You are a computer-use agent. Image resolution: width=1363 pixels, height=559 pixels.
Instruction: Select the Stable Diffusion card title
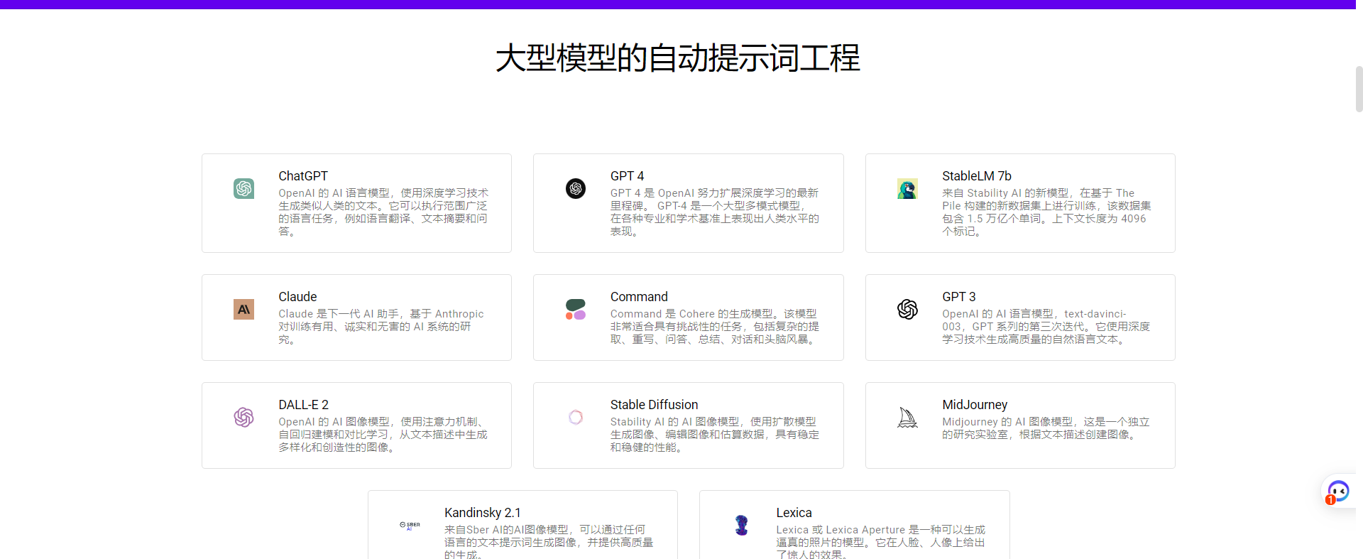point(654,405)
